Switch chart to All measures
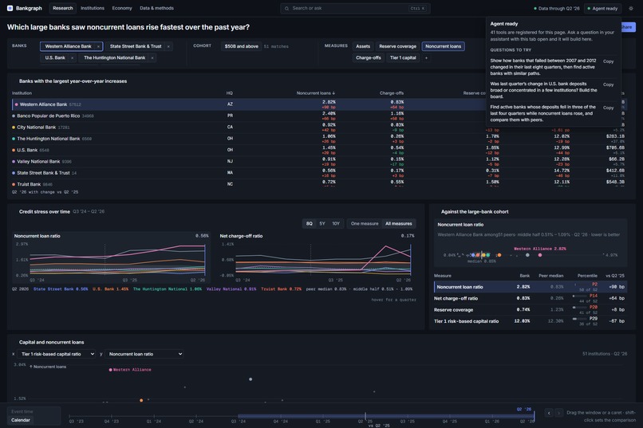Viewport: 643px width, 428px height. (x=399, y=224)
